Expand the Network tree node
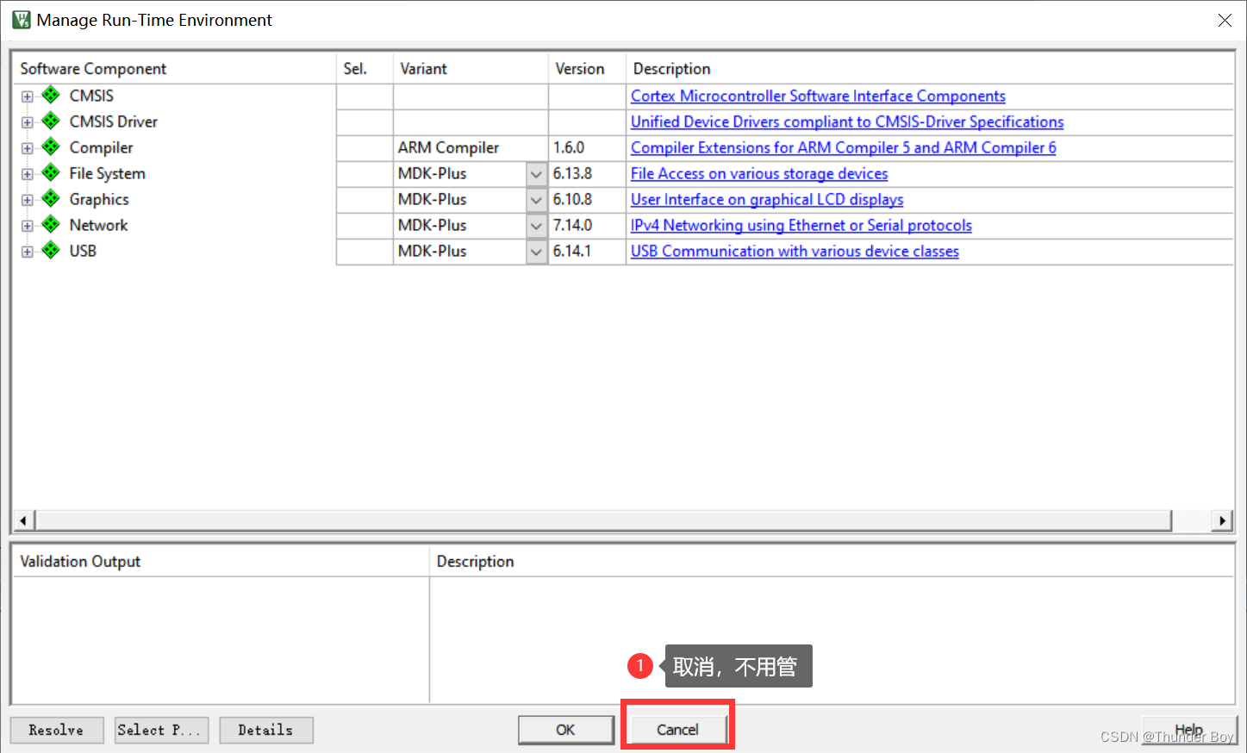Image resolution: width=1247 pixels, height=753 pixels. pos(28,226)
